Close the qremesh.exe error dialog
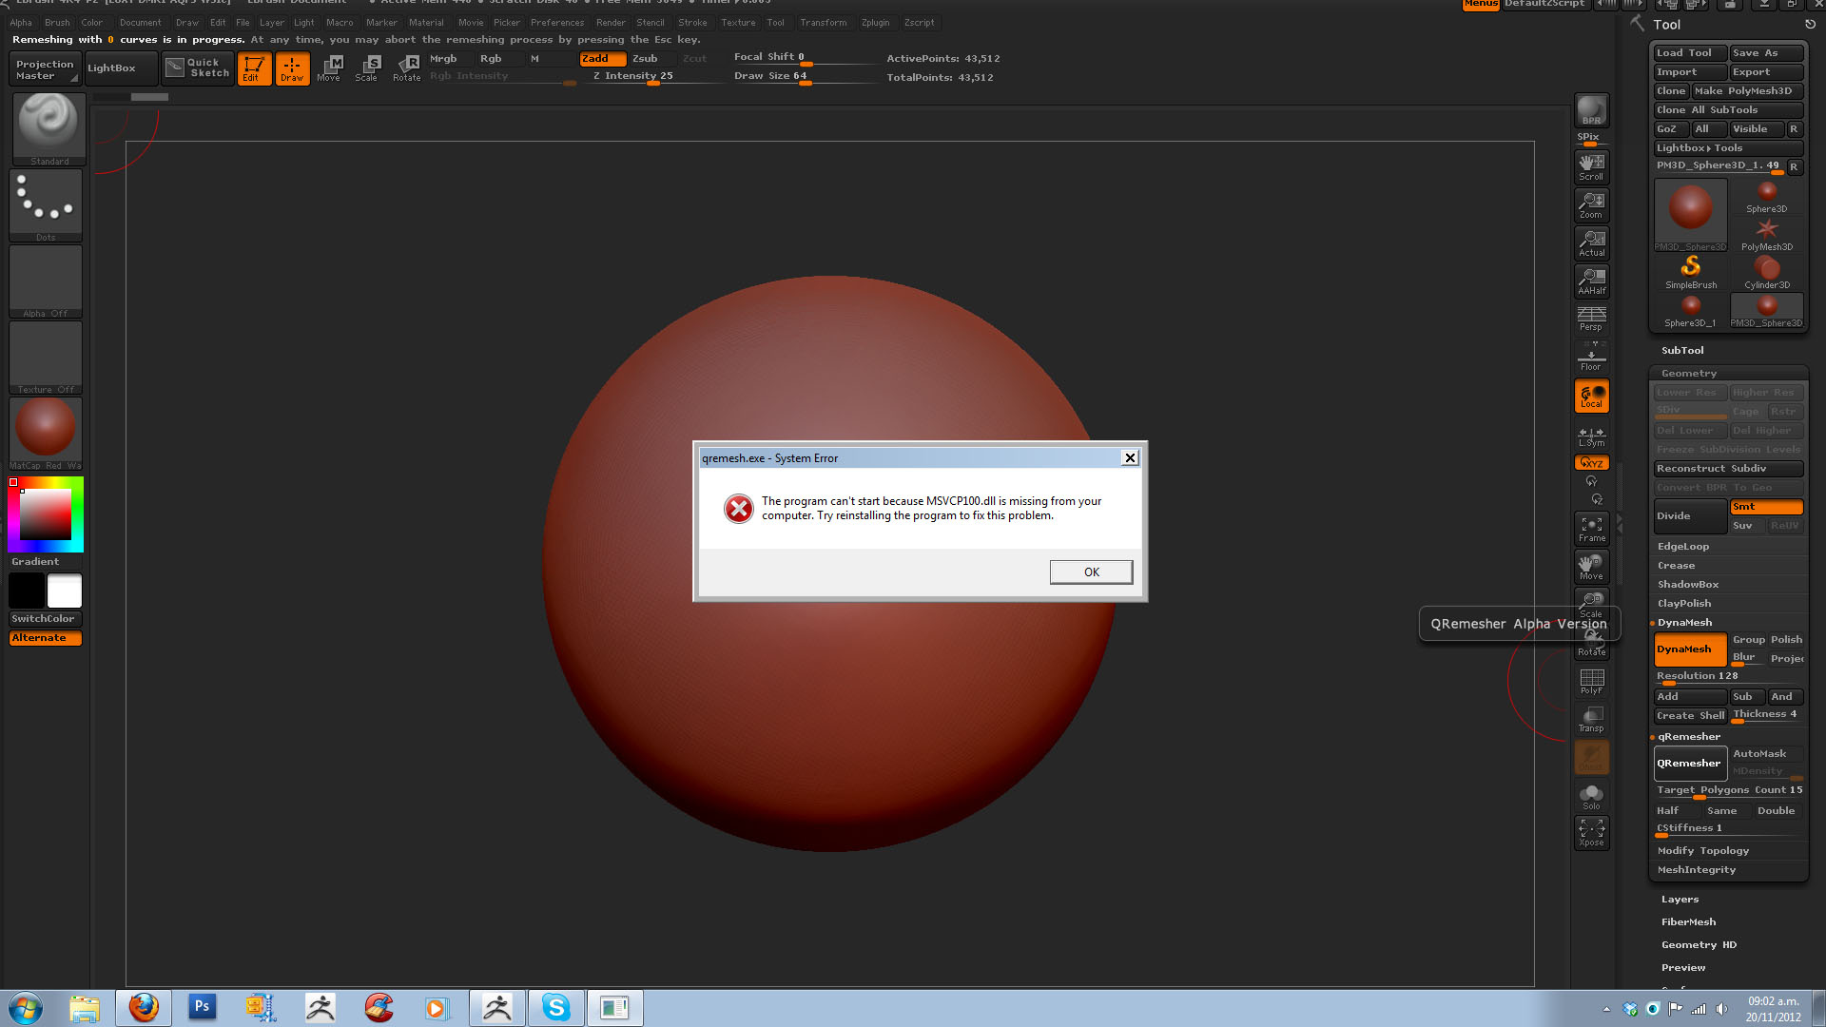This screenshot has height=1027, width=1826. tap(1130, 457)
